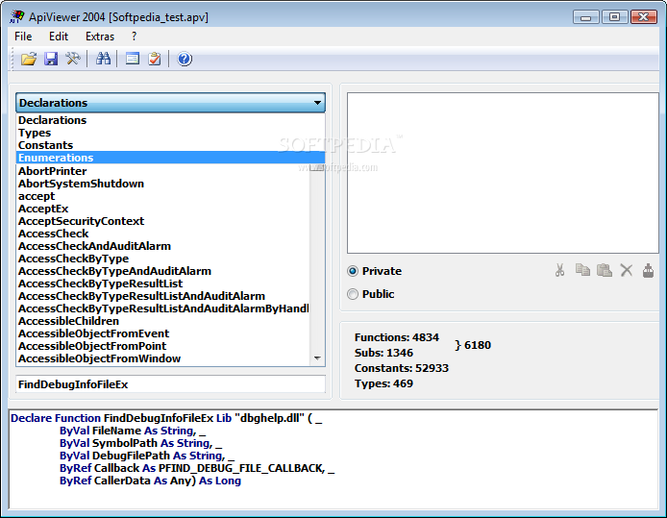Click the Types: 469 statistic
The image size is (667, 518).
click(383, 383)
